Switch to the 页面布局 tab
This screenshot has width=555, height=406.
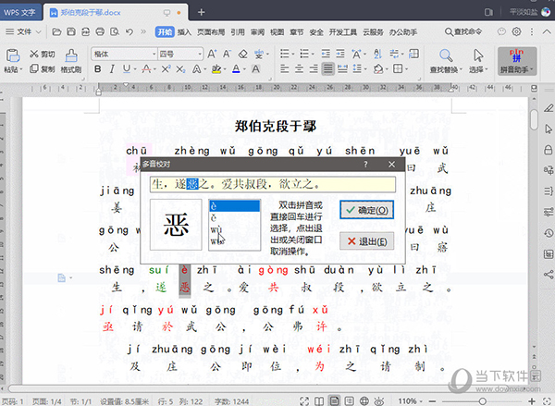tap(211, 32)
